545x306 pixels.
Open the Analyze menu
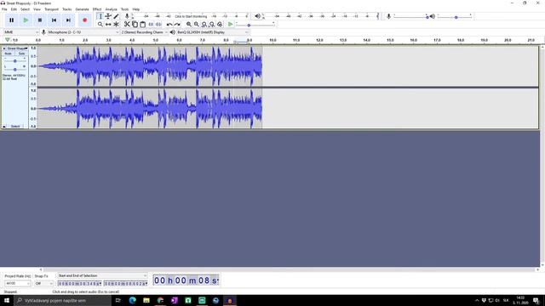pos(111,9)
